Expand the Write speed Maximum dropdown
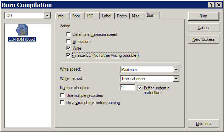This screenshot has height=132, width=224. [x=176, y=70]
